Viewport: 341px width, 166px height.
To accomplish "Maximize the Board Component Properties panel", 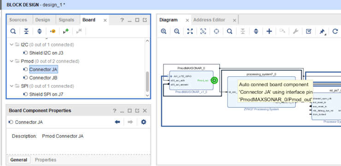I will tap(129, 111).
